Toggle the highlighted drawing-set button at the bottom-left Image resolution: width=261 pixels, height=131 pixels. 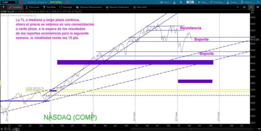(x=16, y=129)
